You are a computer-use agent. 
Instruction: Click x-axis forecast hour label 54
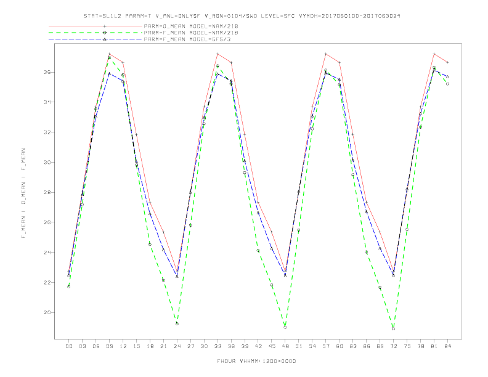pos(312,346)
